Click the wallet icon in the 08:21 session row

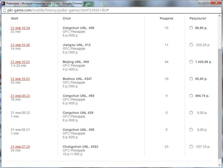(x=191, y=129)
